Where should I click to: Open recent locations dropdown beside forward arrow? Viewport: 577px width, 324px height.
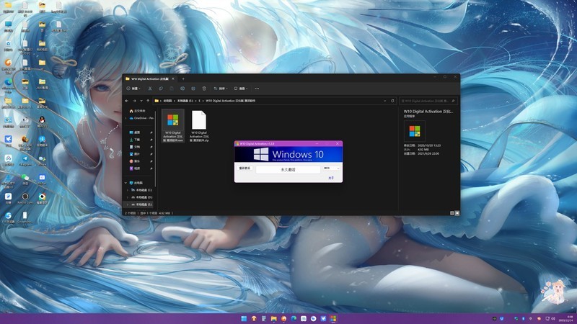141,101
